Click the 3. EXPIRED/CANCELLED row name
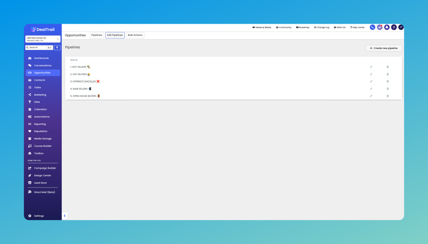The image size is (428, 244). (85, 82)
